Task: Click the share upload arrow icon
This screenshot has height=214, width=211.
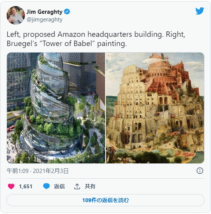Action: (x=77, y=186)
